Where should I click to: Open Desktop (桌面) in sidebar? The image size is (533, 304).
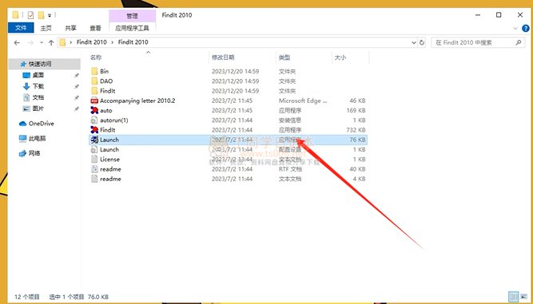pos(38,75)
